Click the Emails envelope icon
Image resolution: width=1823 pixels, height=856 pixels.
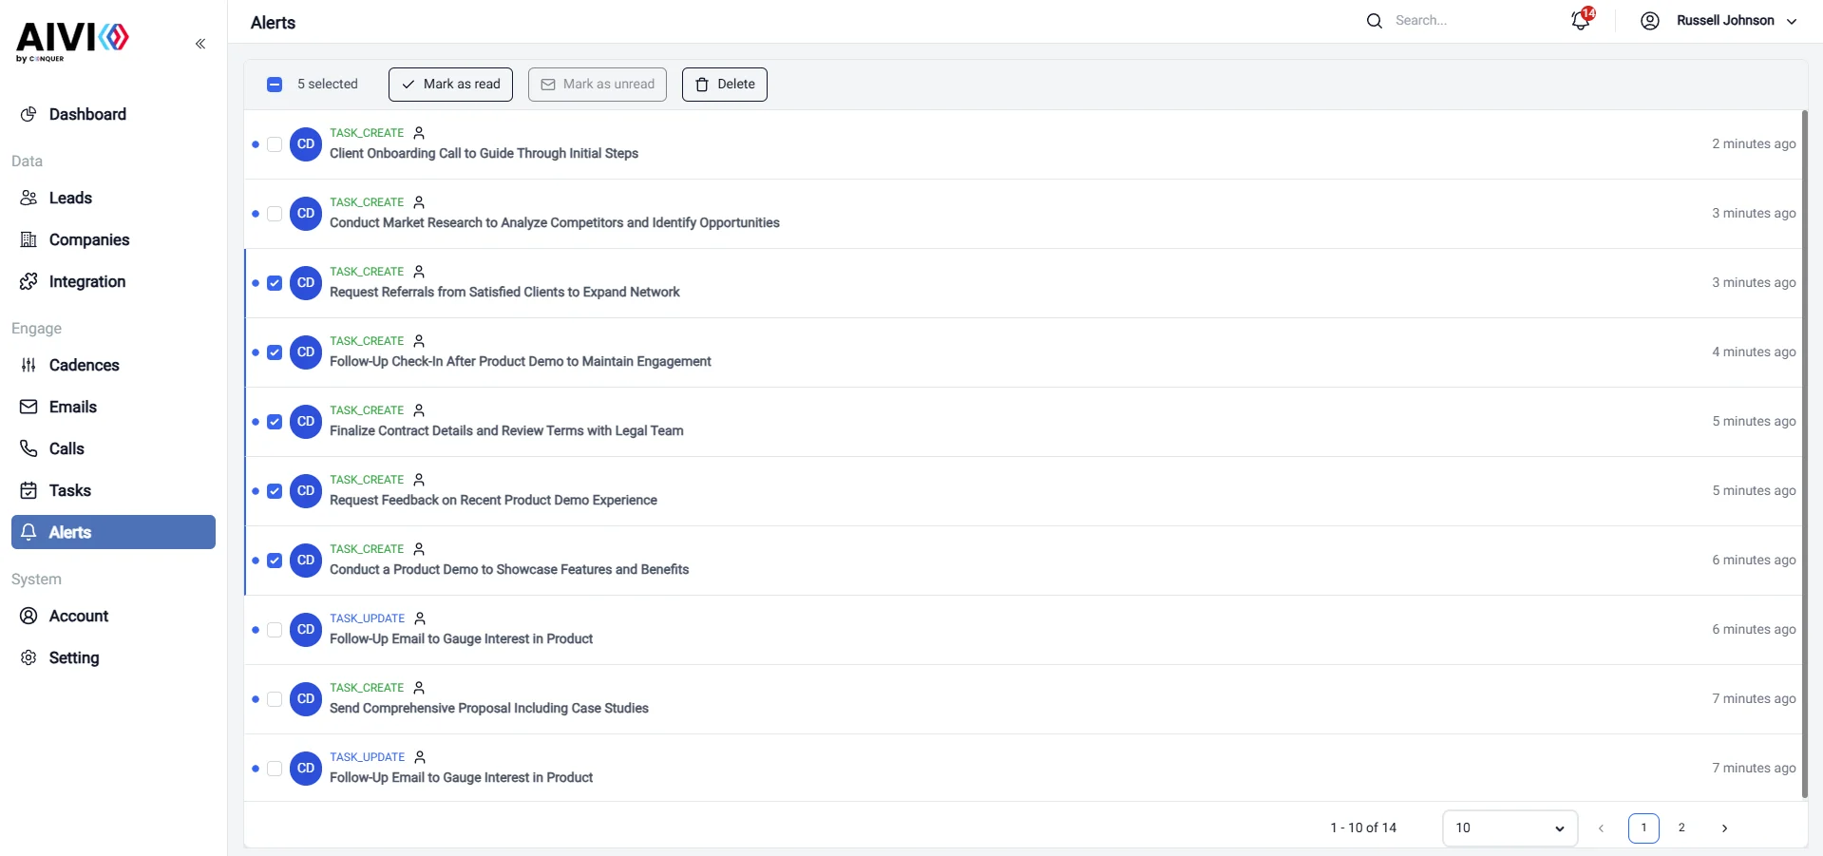point(28,407)
